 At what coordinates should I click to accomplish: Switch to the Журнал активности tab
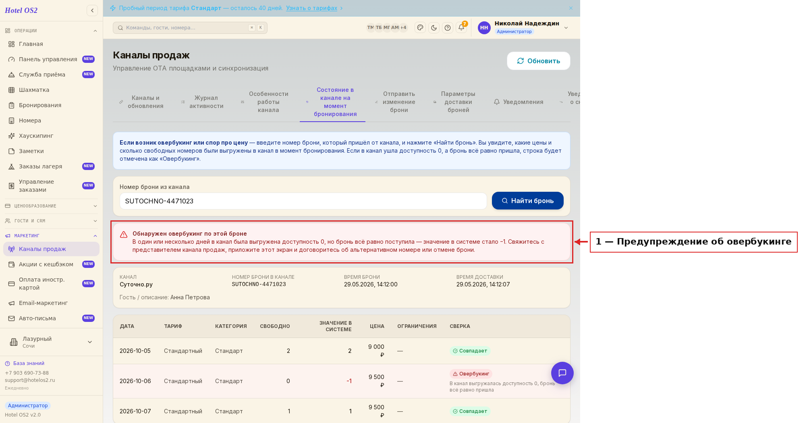tap(202, 102)
